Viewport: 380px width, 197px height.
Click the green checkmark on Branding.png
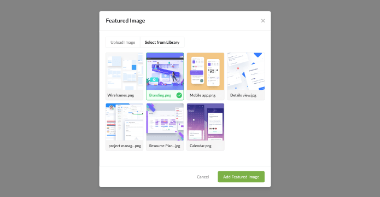(x=179, y=95)
